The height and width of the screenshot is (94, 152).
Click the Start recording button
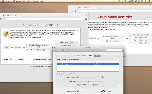coord(6,48)
